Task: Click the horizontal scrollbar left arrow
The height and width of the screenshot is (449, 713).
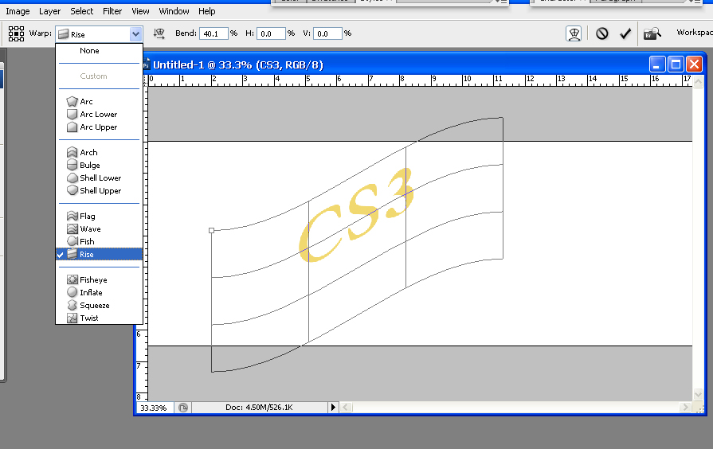Action: [346, 407]
